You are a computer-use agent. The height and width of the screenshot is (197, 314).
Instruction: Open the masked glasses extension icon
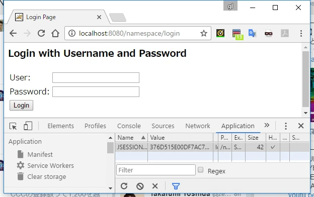pyautogui.click(x=269, y=33)
